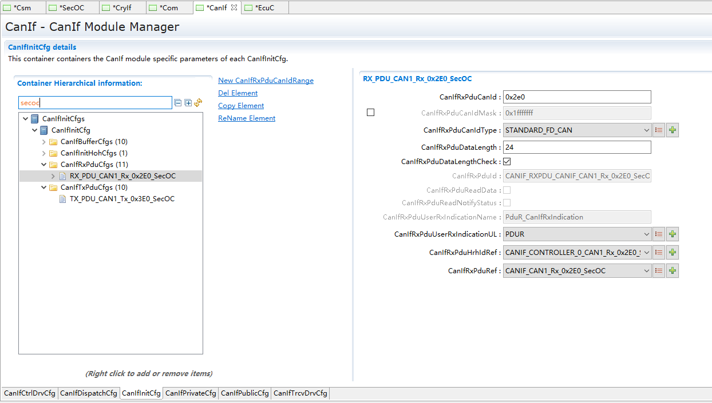The height and width of the screenshot is (403, 712).
Task: Click the New CanIfRxPduCanIdRange link
Action: click(266, 81)
